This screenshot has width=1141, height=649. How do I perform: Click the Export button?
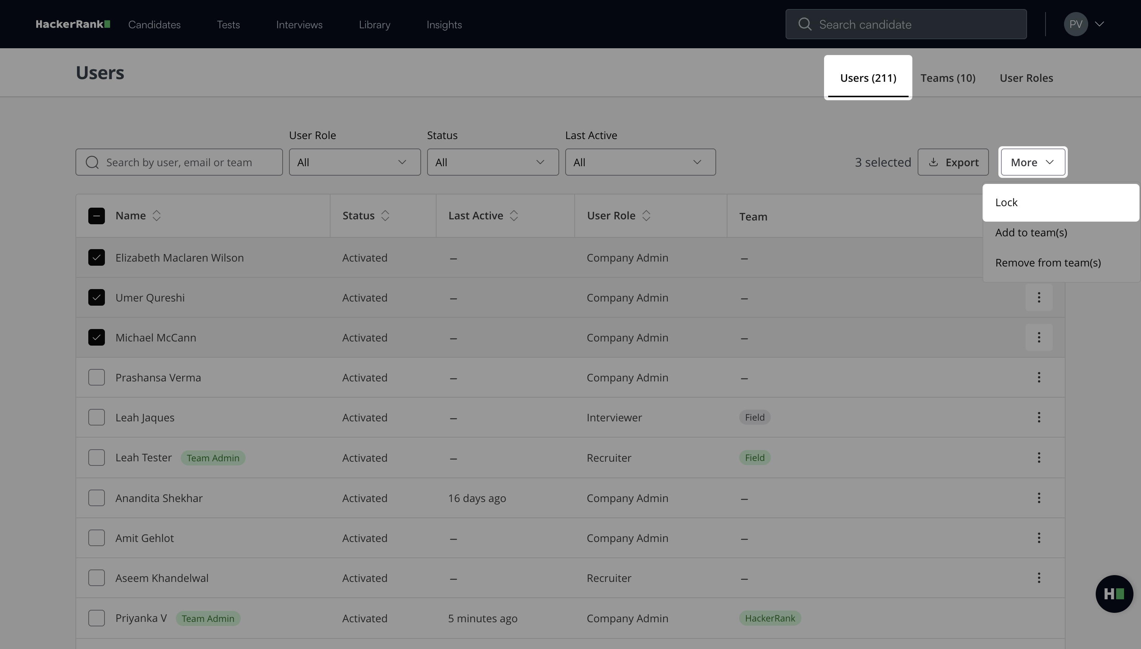tap(953, 162)
